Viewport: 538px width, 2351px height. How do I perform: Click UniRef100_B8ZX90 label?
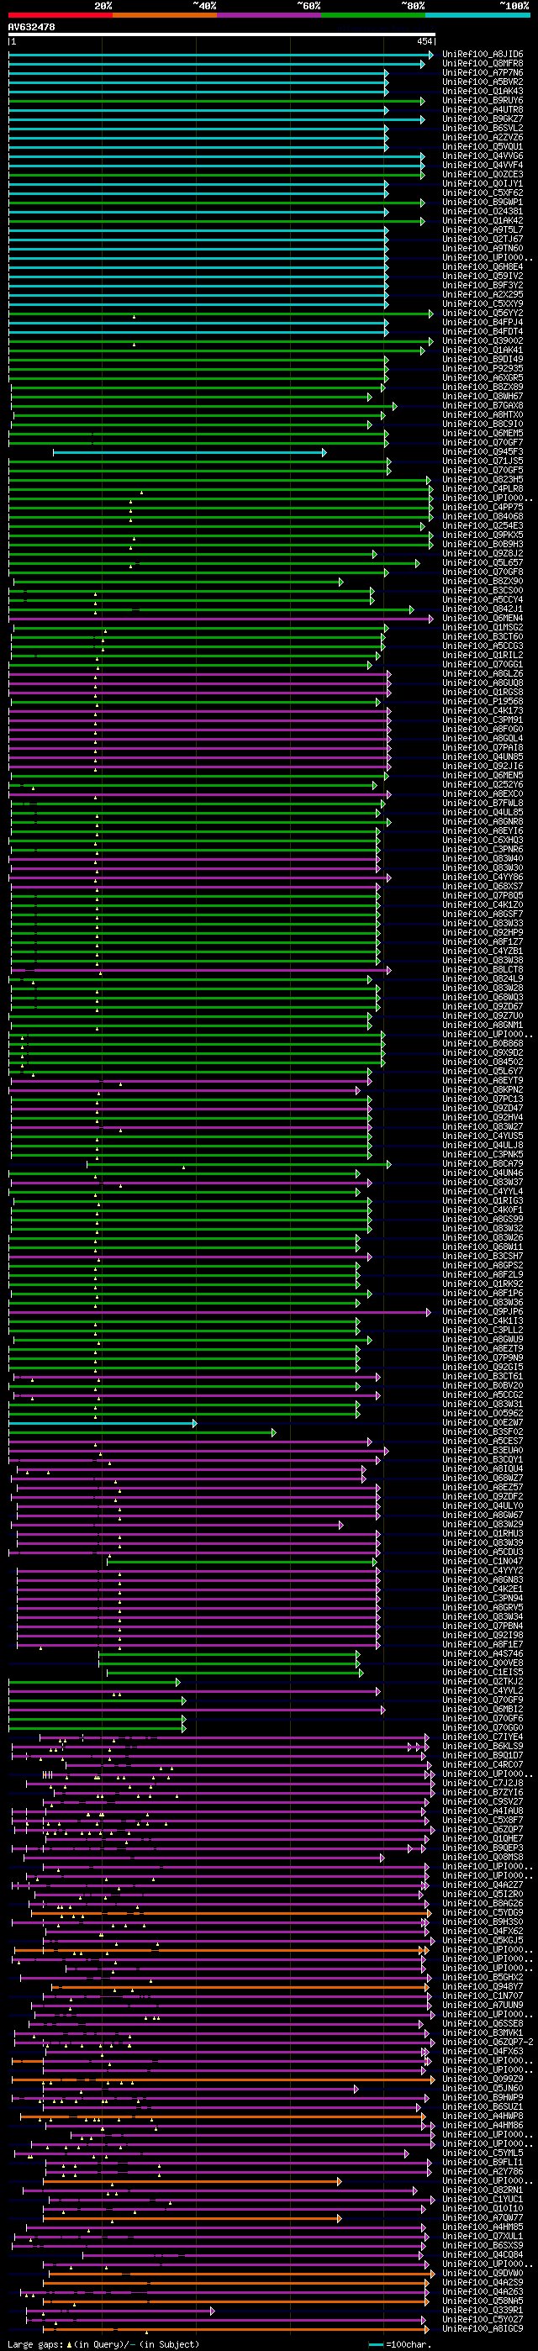pyautogui.click(x=483, y=582)
